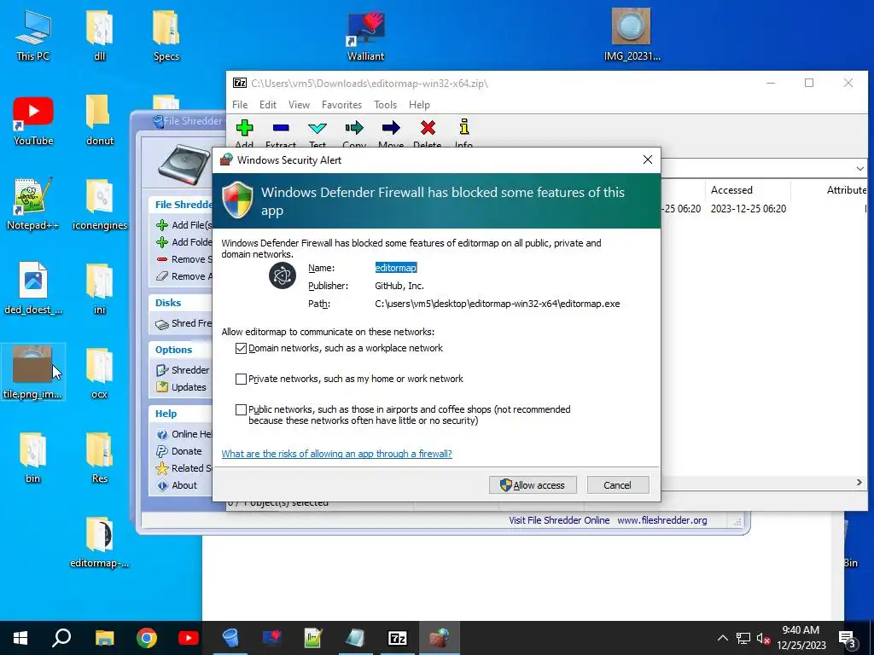Open the Windows Start menu
This screenshot has height=655, width=874.
(20, 638)
